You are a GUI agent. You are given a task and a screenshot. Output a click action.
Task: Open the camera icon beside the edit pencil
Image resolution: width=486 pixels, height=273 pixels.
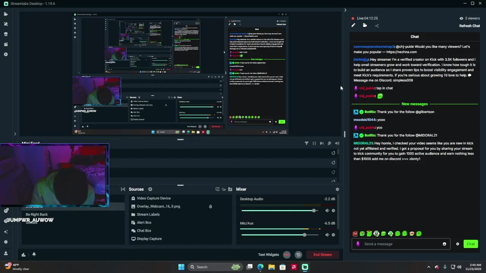pos(365,25)
